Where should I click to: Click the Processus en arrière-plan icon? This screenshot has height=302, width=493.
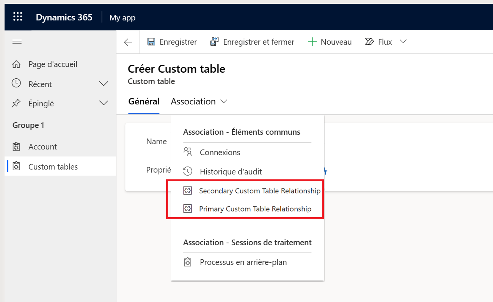click(187, 262)
